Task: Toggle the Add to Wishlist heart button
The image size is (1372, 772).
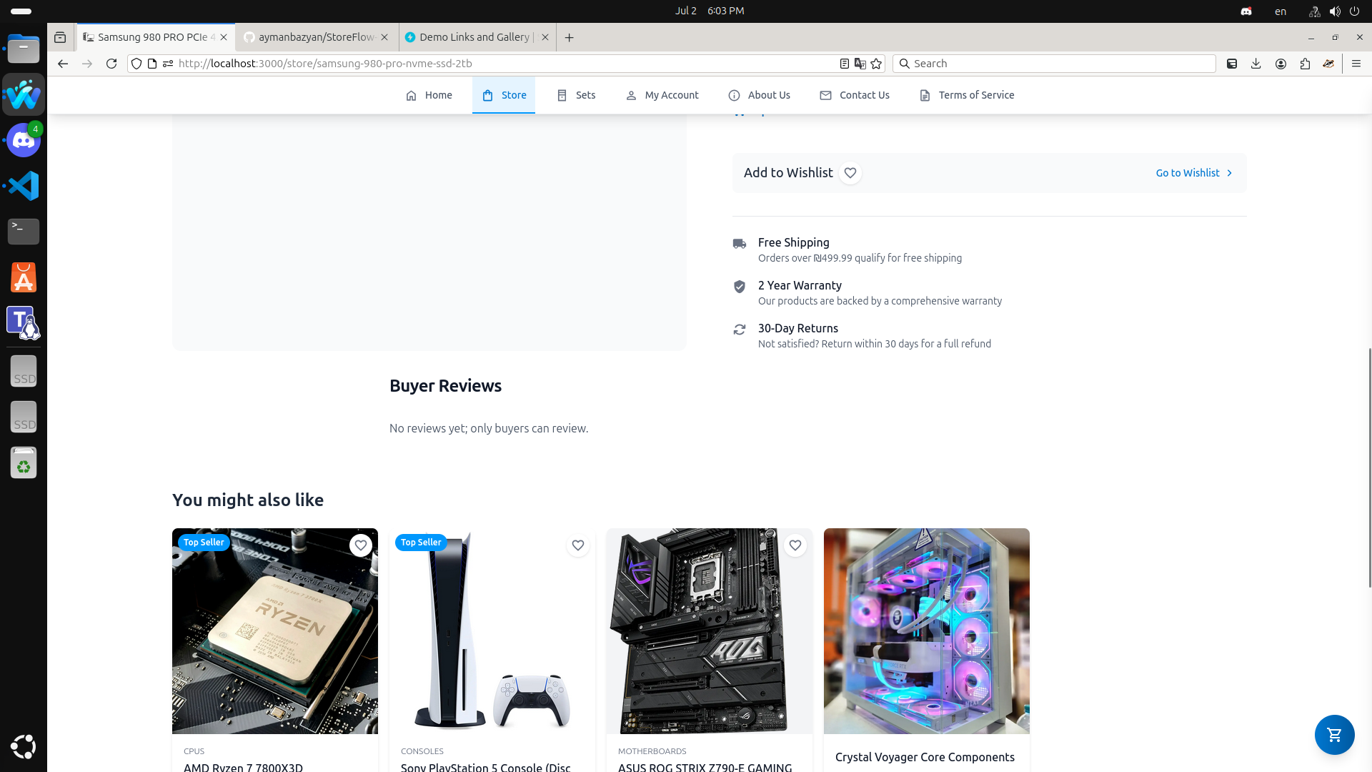Action: click(x=850, y=173)
